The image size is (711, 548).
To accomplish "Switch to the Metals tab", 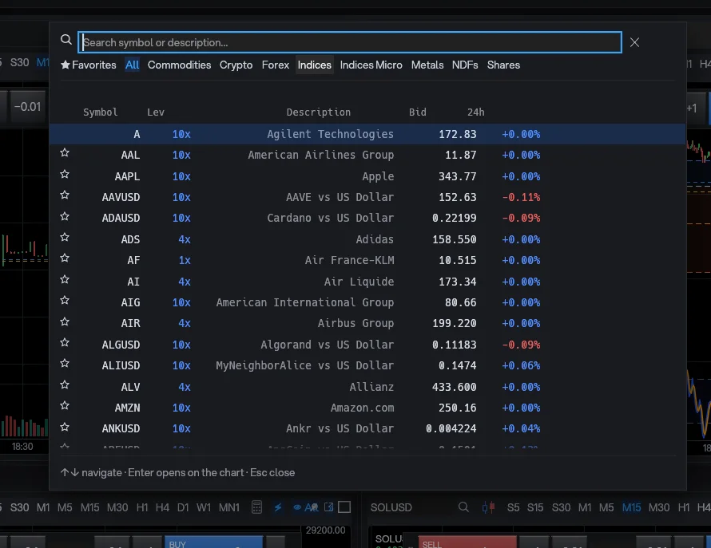I will coord(427,65).
